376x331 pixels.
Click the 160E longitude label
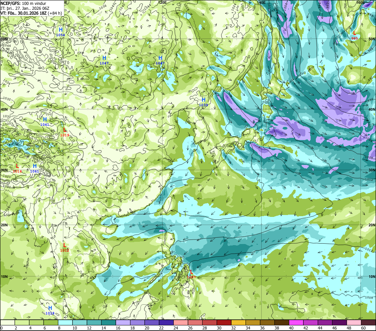point(361,2)
